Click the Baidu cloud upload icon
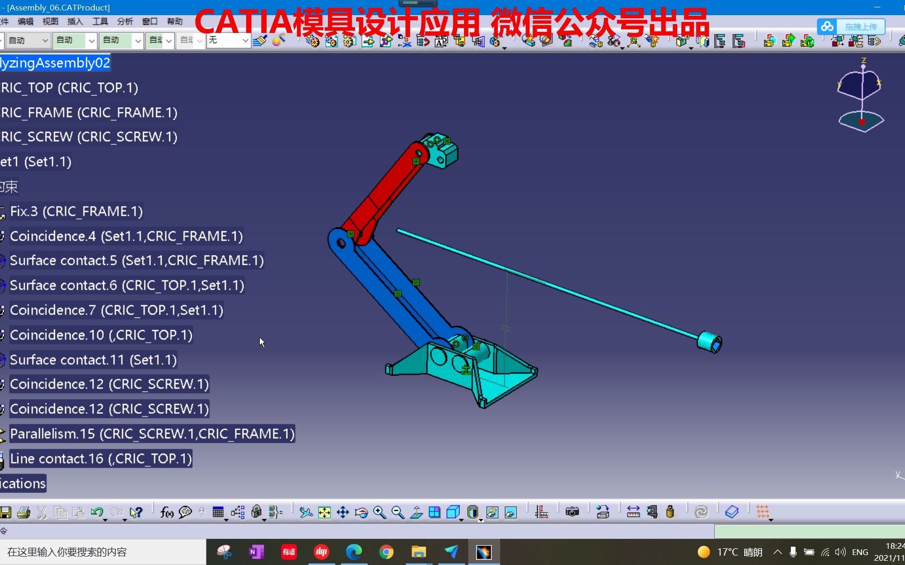905x565 pixels. click(827, 27)
